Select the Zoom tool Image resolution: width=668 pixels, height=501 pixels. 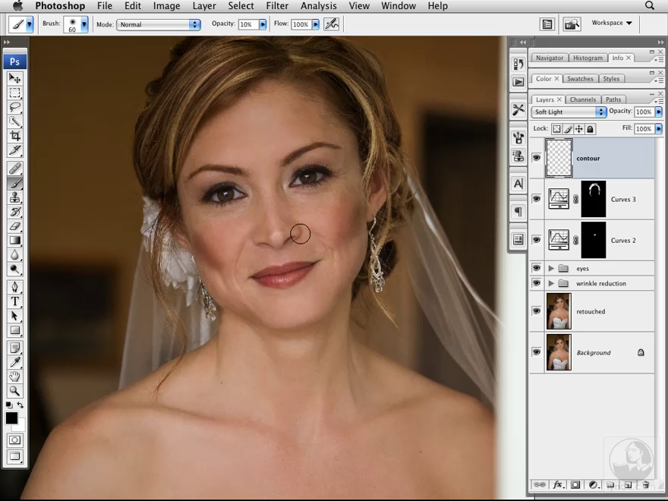click(x=15, y=391)
